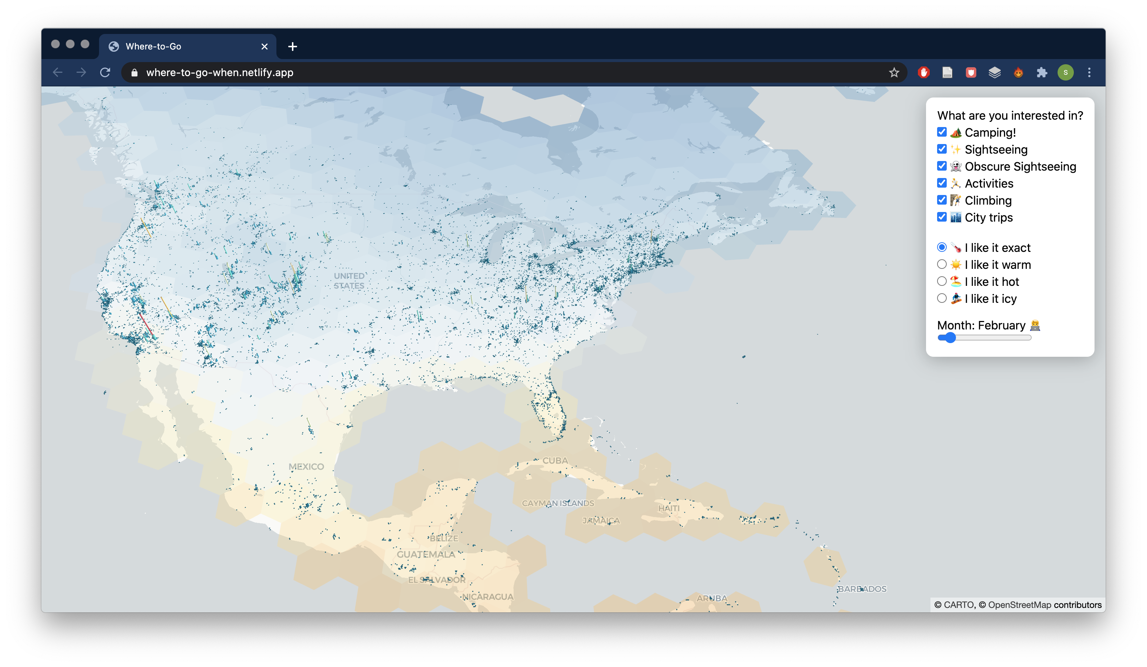The image size is (1147, 667).
Task: Uncheck the Camping! checkbox
Action: pos(942,132)
